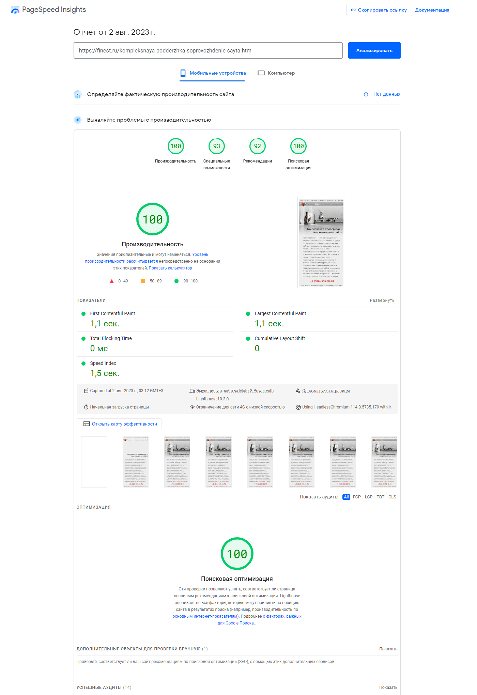Filter audits by TBT
The width and height of the screenshot is (477, 695).
pos(380,497)
